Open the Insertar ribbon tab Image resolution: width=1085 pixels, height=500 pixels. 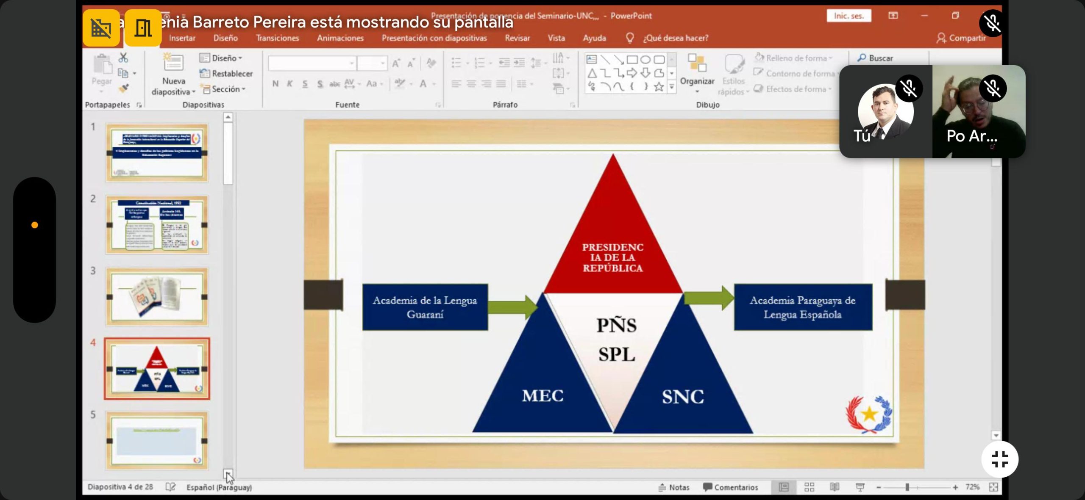(182, 38)
